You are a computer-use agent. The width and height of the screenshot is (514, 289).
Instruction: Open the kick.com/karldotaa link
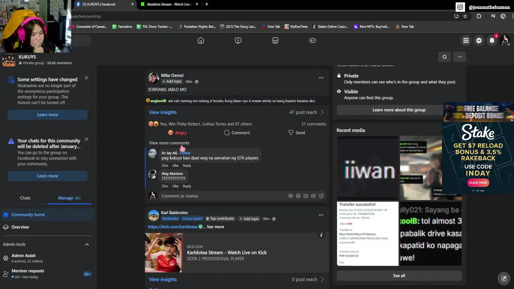173,227
